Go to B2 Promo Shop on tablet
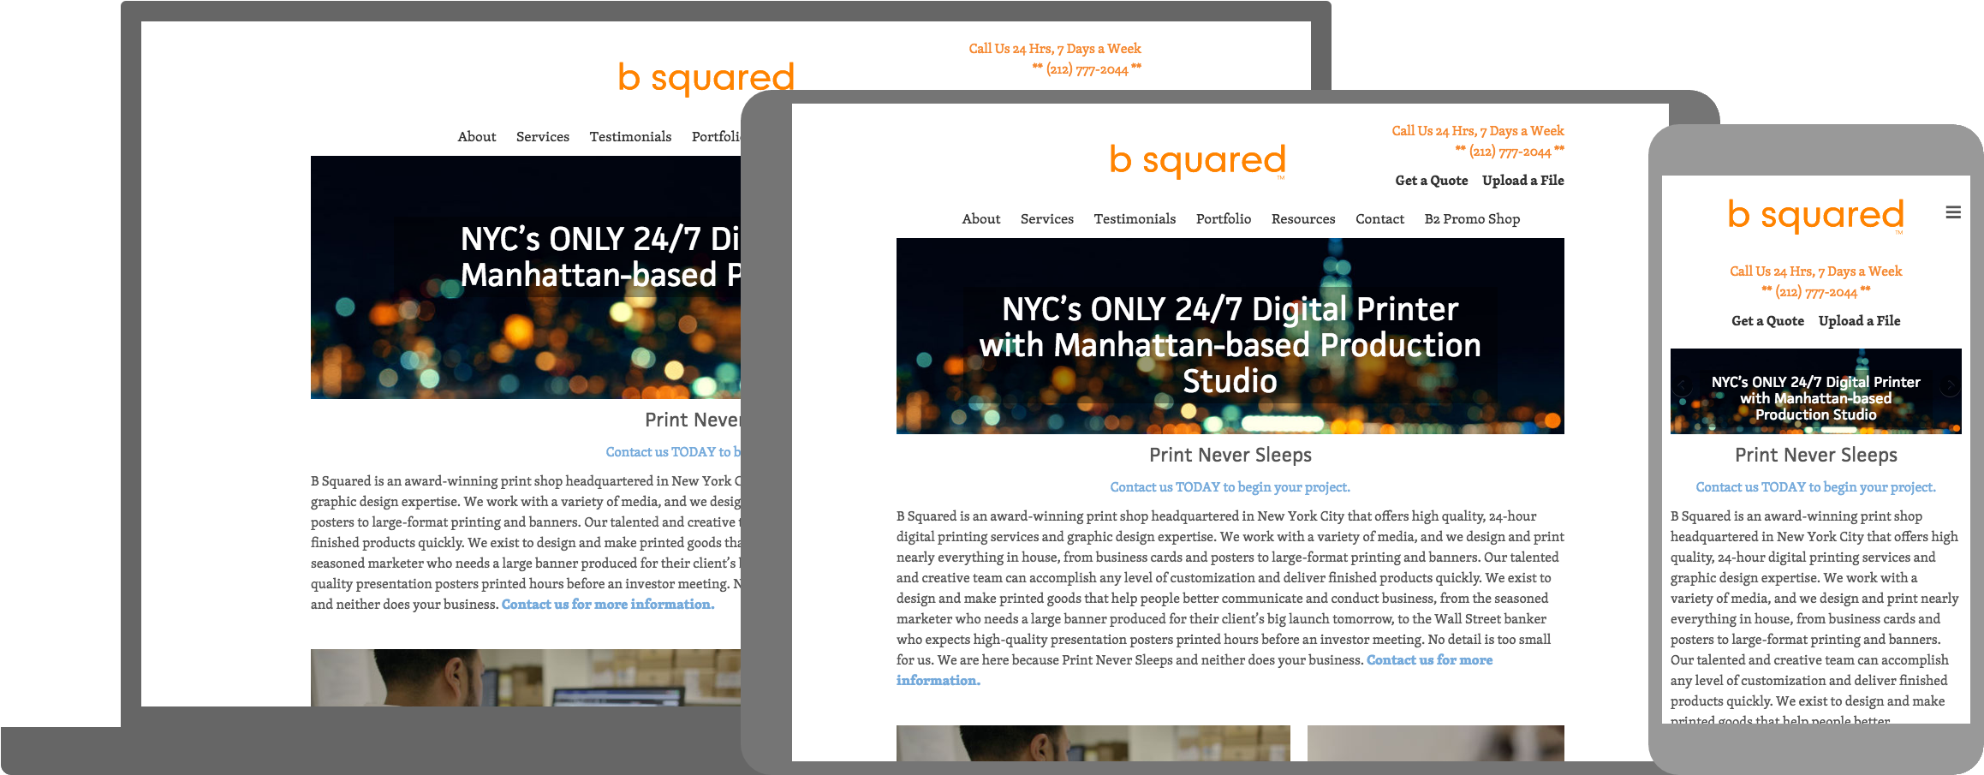Screen dimensions: 1984x775 (1471, 219)
